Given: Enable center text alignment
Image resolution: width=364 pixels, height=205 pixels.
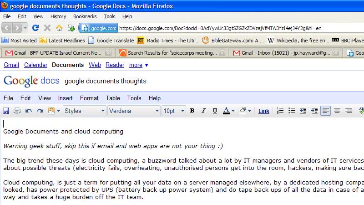Looking at the screenshot, I should click(337, 111).
